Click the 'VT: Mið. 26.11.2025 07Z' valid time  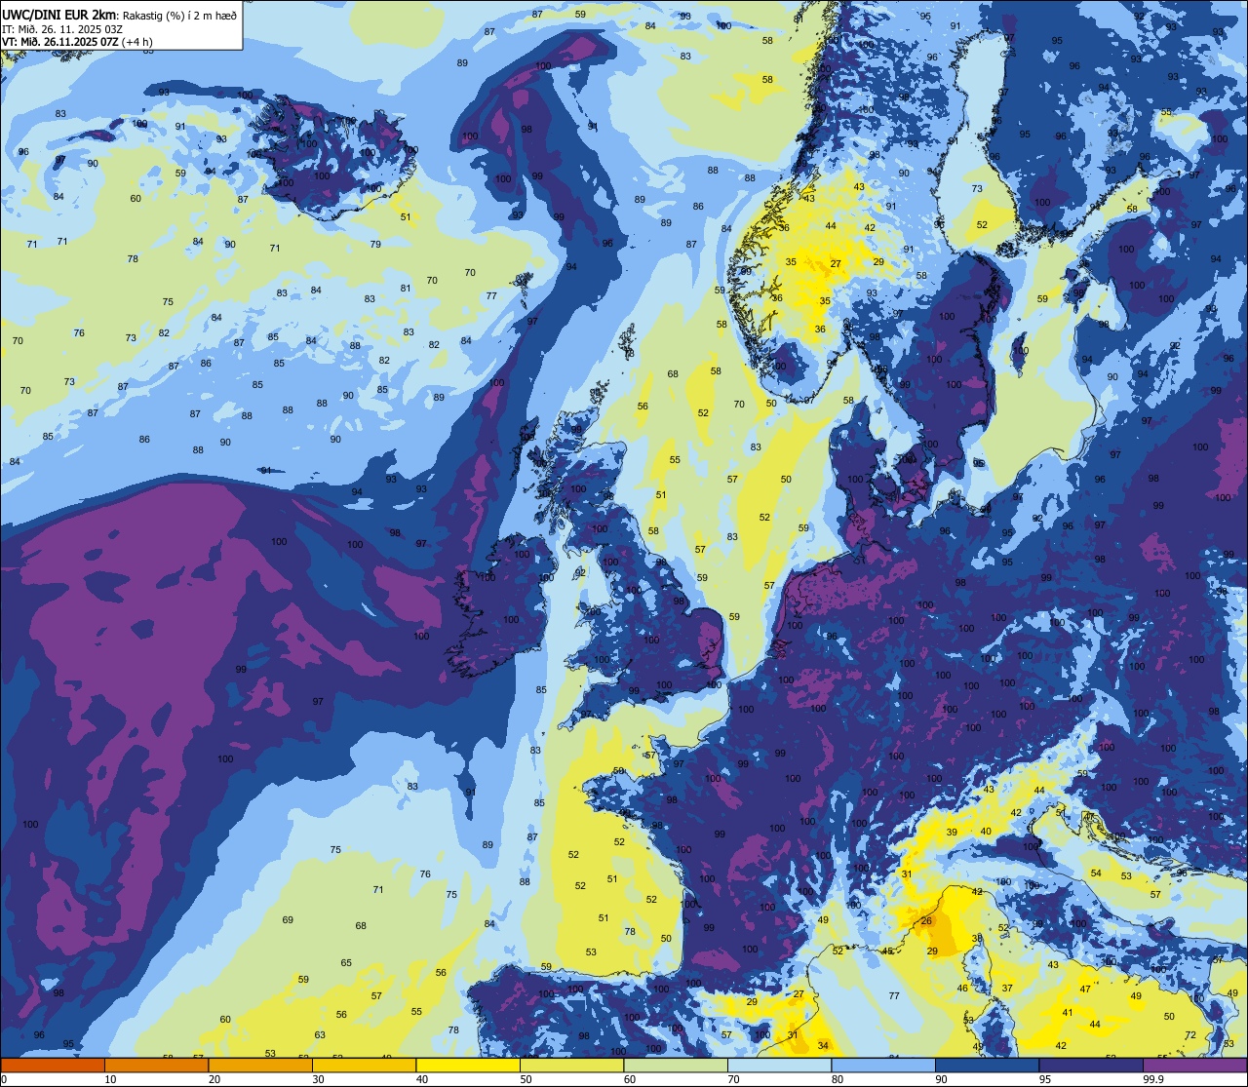[x=59, y=41]
